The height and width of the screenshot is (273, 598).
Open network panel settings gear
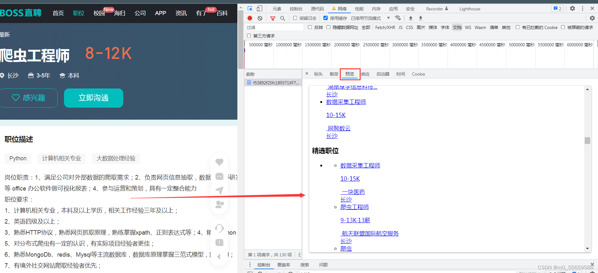point(592,18)
